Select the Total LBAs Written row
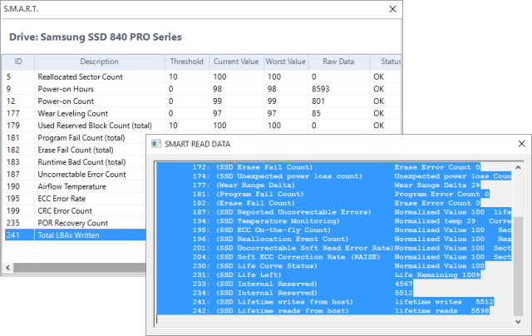This screenshot has height=336, width=532. pos(75,235)
